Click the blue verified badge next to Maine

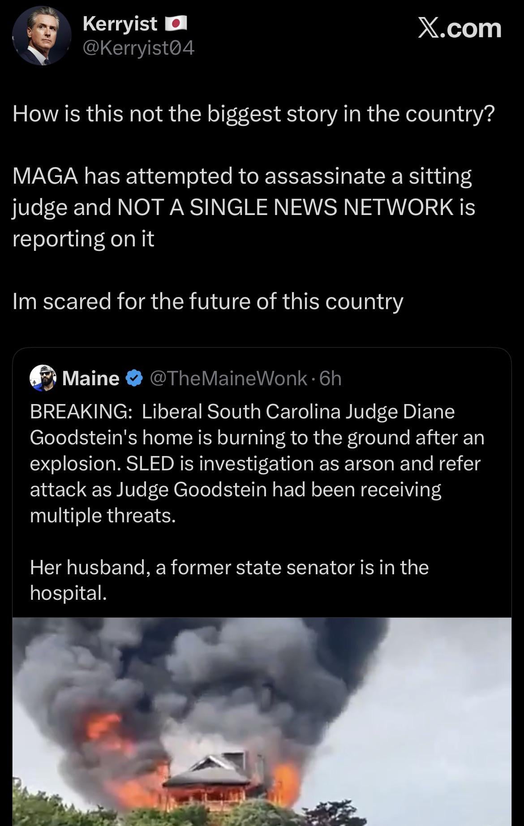(134, 379)
